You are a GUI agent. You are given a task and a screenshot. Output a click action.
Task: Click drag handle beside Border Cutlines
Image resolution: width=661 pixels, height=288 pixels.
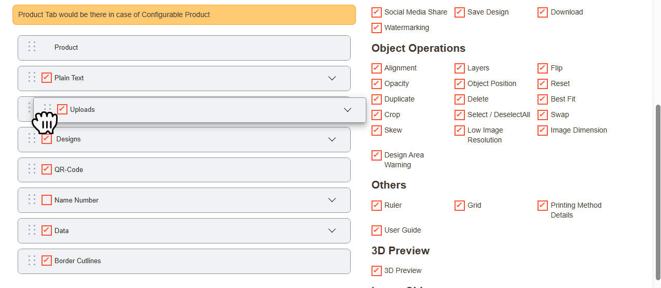coord(32,260)
